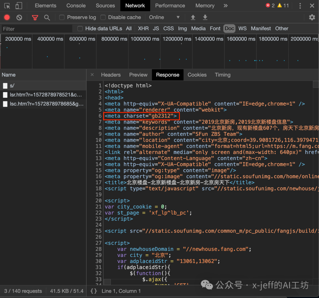This screenshot has height=298, width=319.
Task: Click timeline marker at 1000000 ms
Action: pos(145,39)
